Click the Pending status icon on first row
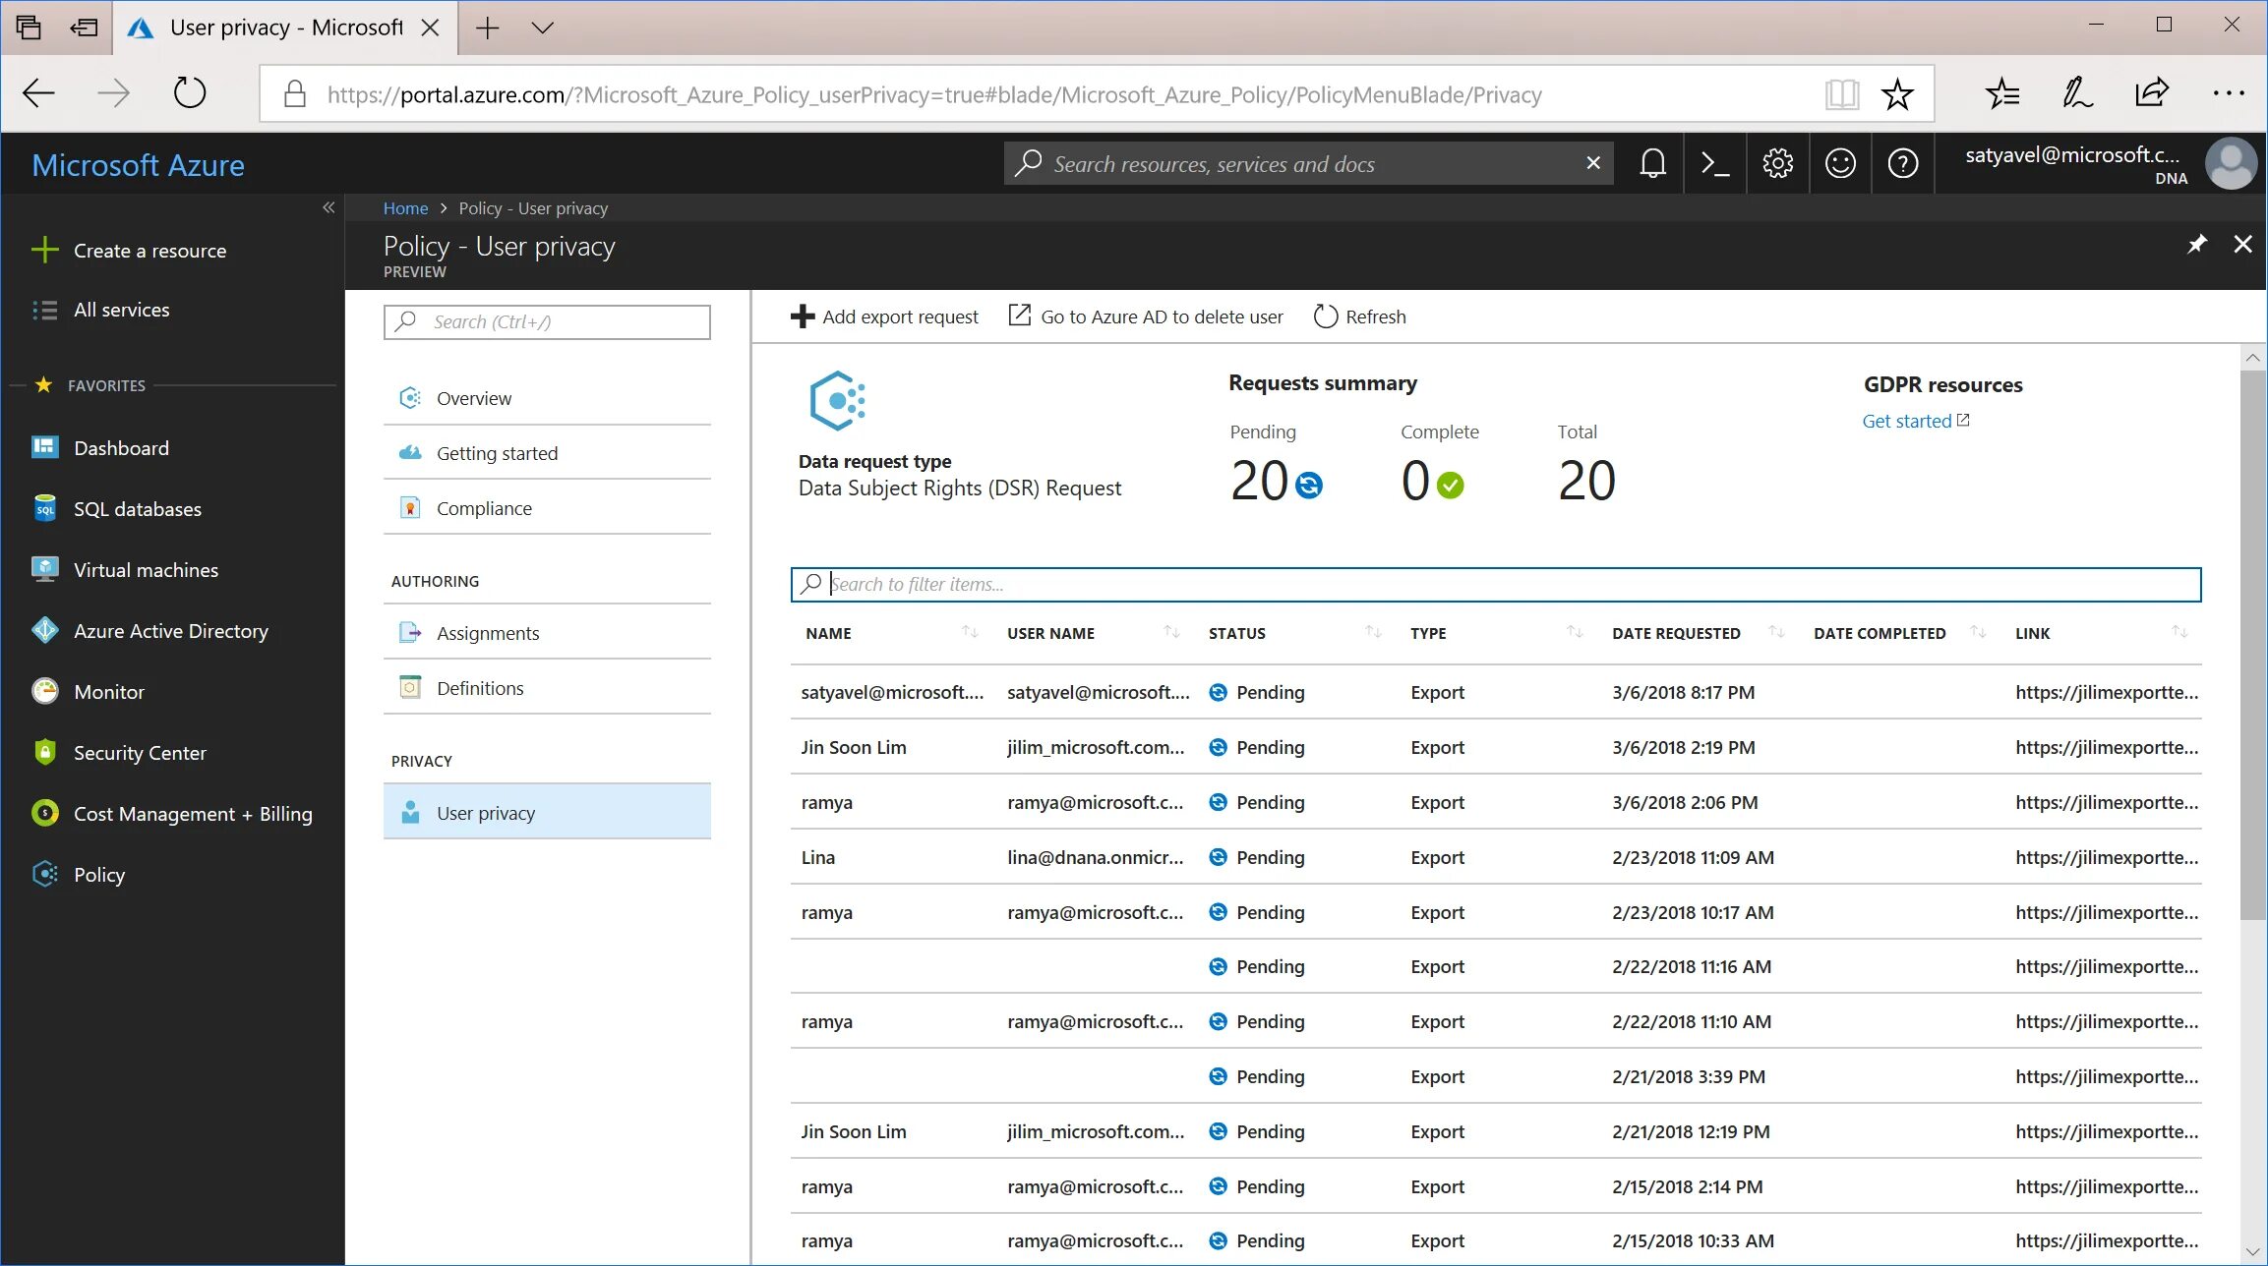This screenshot has width=2268, height=1266. pyautogui.click(x=1219, y=691)
